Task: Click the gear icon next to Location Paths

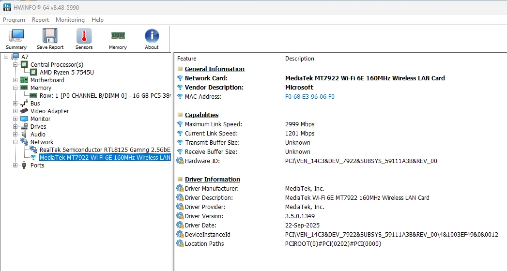Action: 180,243
